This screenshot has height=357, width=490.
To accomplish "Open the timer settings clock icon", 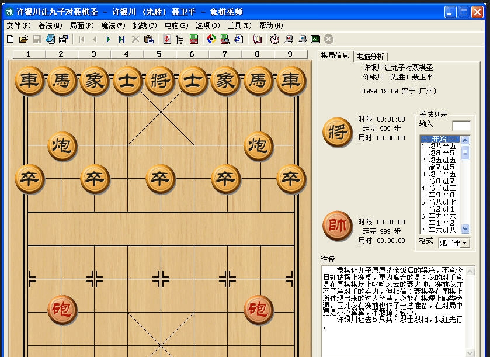I will (274, 39).
